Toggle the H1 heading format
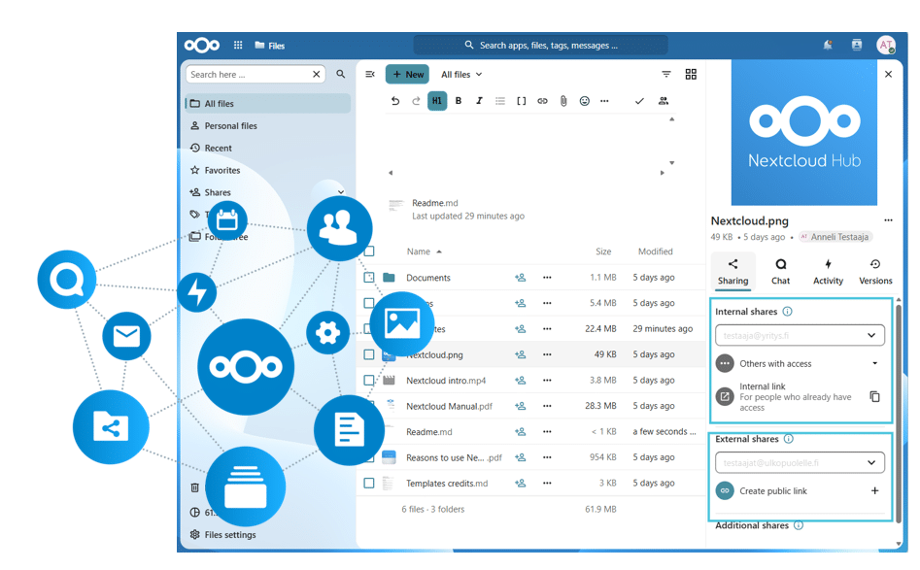Screen dimensions: 920x570 click(437, 101)
